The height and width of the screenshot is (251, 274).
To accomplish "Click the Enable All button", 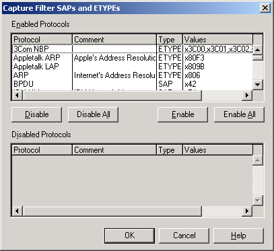I will coord(239,114).
